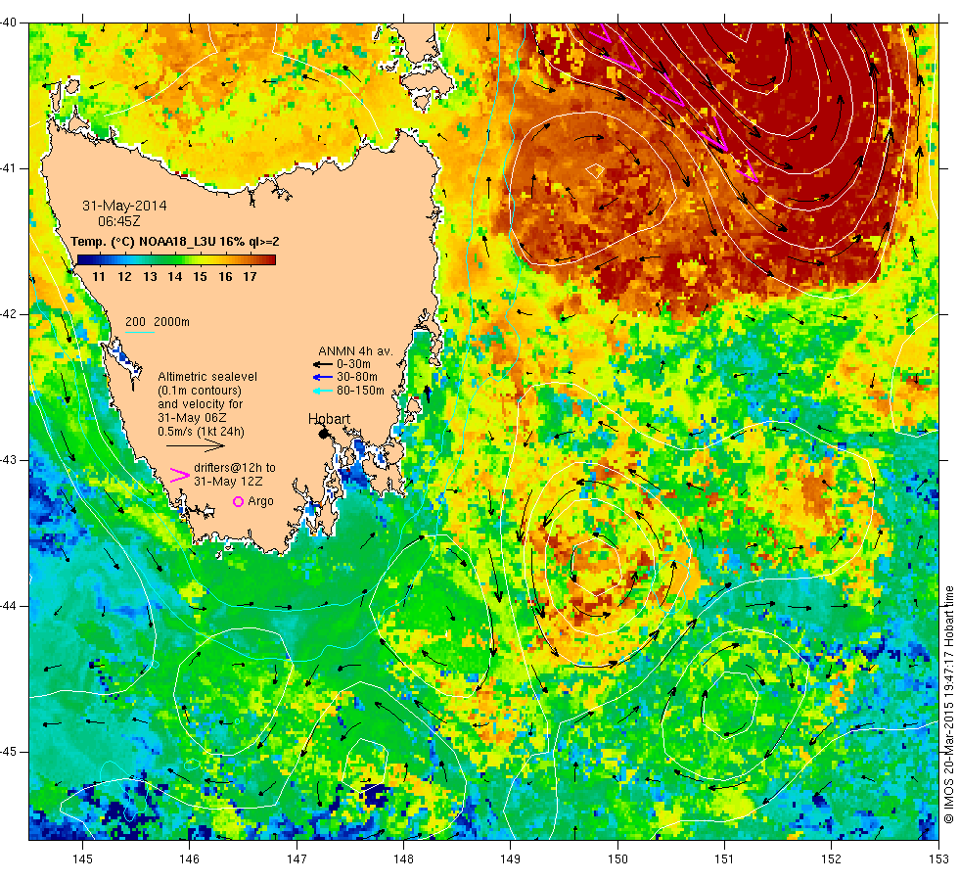Click the "200 2000m" depth label

[x=158, y=322]
